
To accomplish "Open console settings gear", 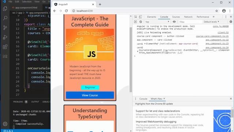I will (x=231, y=22).
